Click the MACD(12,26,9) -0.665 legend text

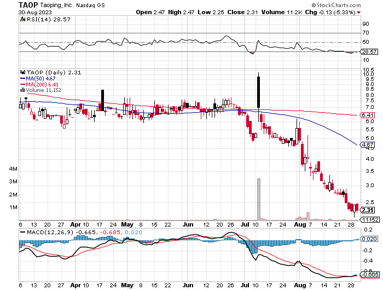click(61, 232)
